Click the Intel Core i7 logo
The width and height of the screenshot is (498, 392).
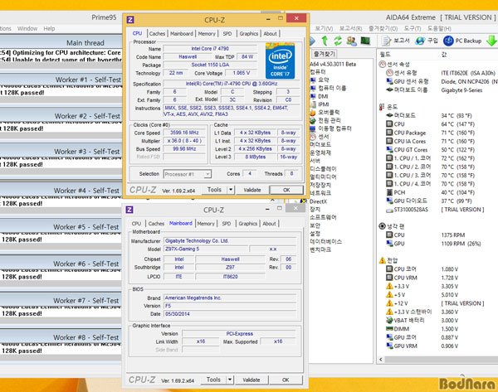point(281,60)
